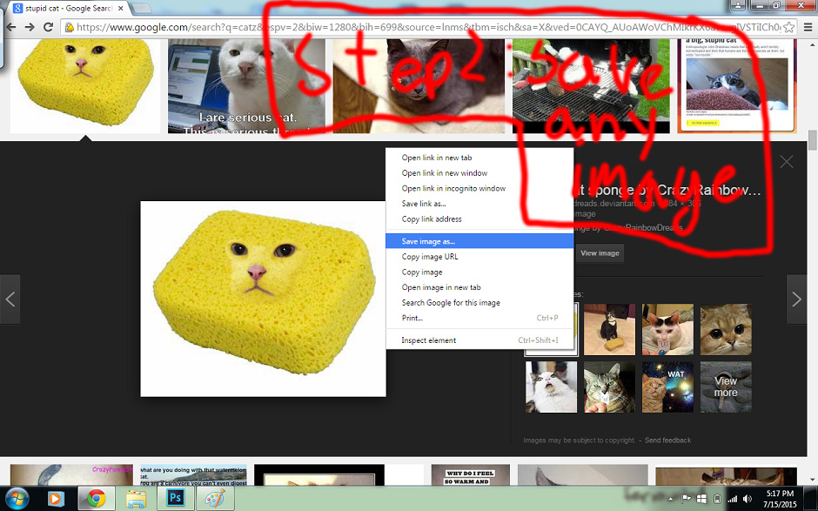The height and width of the screenshot is (511, 818).
Task: Choose "Save image as..." from context menu
Action: [428, 241]
